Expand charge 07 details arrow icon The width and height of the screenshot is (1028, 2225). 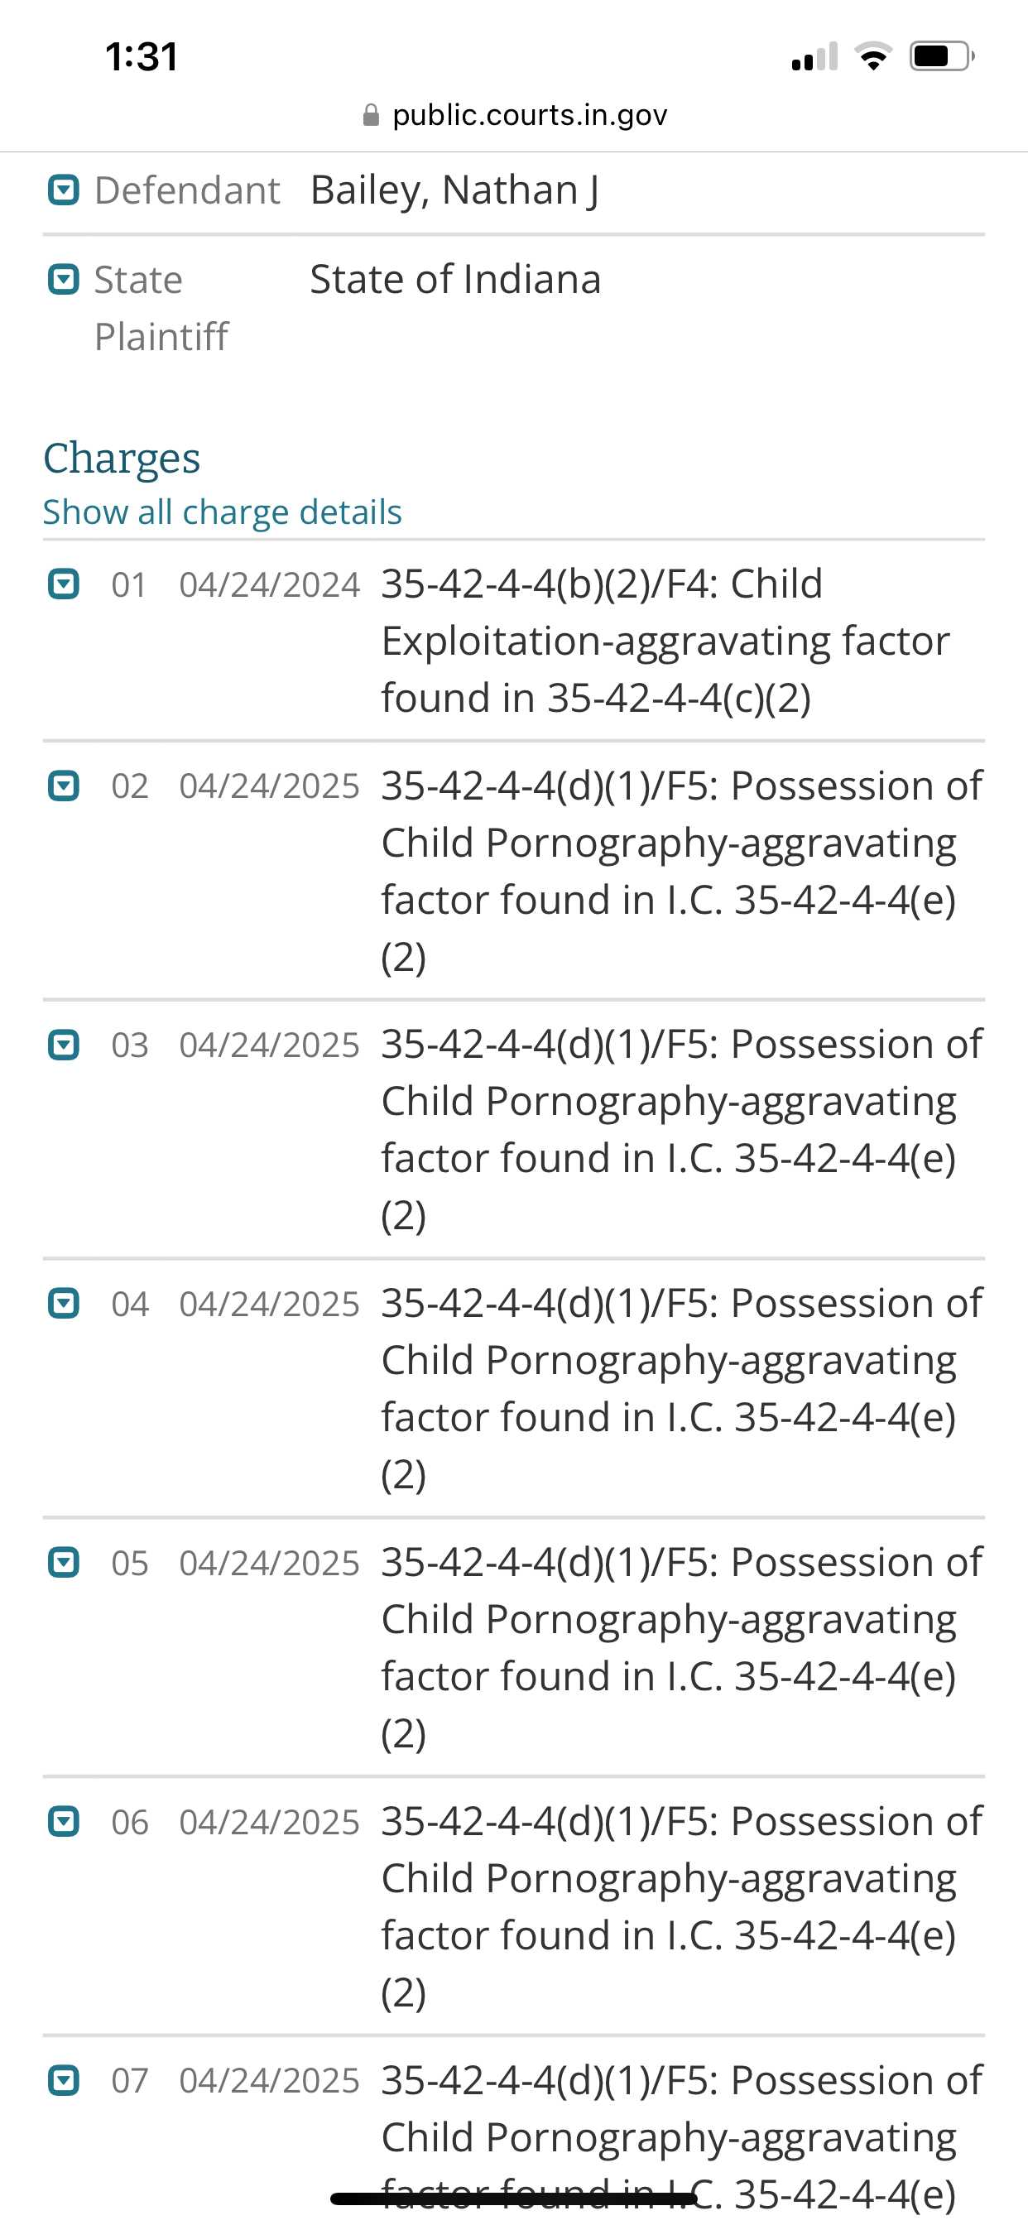63,2081
